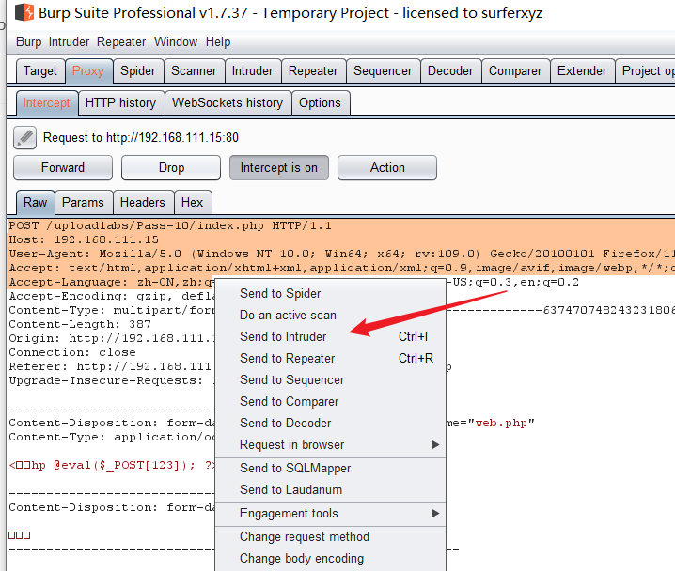The width and height of the screenshot is (675, 571).
Task: Choose Change request method
Action: click(330, 537)
